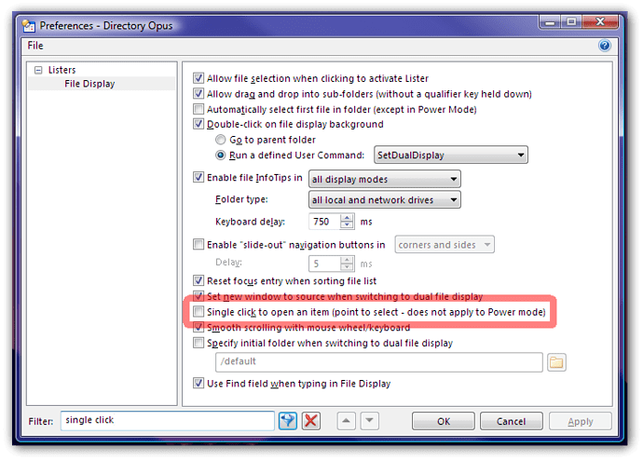Select File Display in the tree
The height and width of the screenshot is (461, 643).
point(89,84)
